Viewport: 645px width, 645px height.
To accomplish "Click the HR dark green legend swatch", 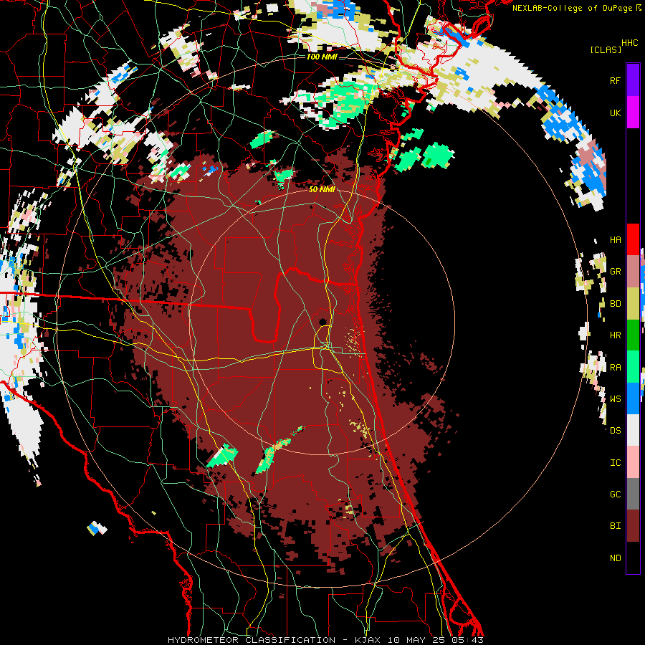I will coord(633,335).
